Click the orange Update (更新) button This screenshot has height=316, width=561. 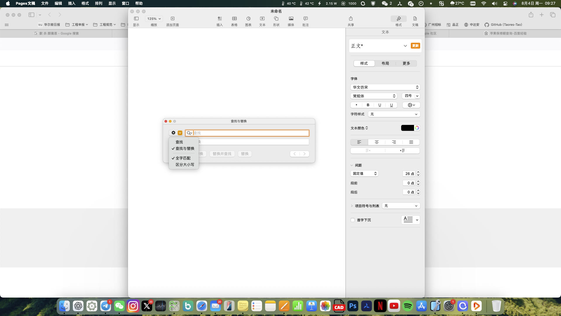click(x=415, y=46)
